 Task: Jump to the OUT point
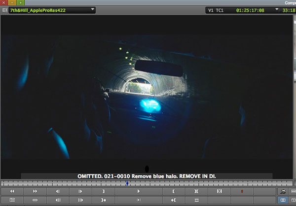coord(103,200)
